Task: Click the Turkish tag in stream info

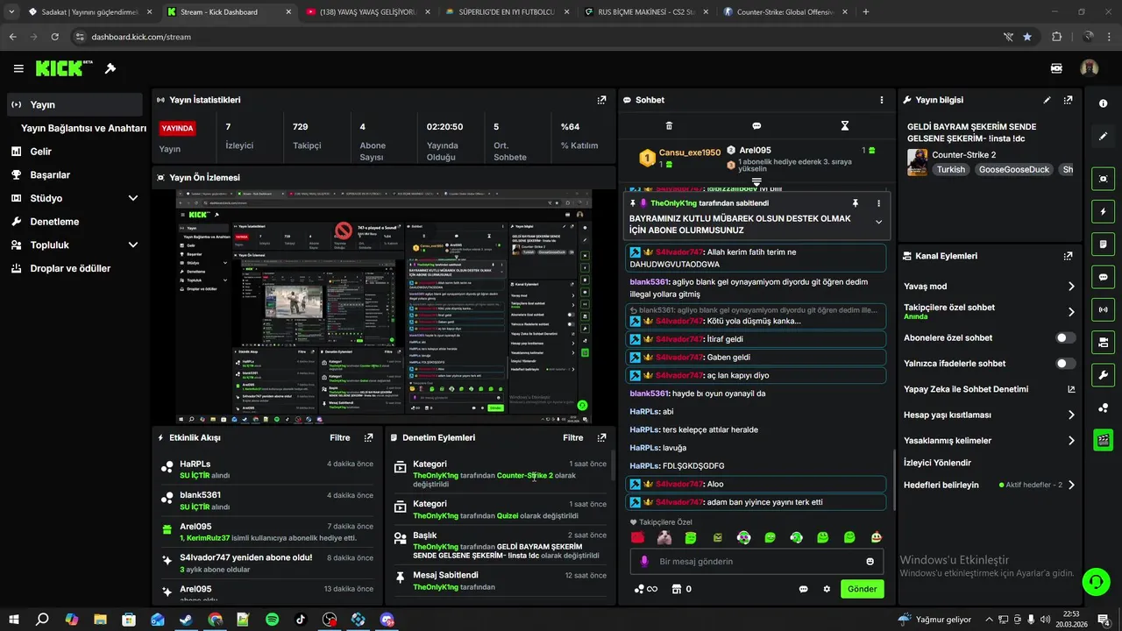Action: 950,169
